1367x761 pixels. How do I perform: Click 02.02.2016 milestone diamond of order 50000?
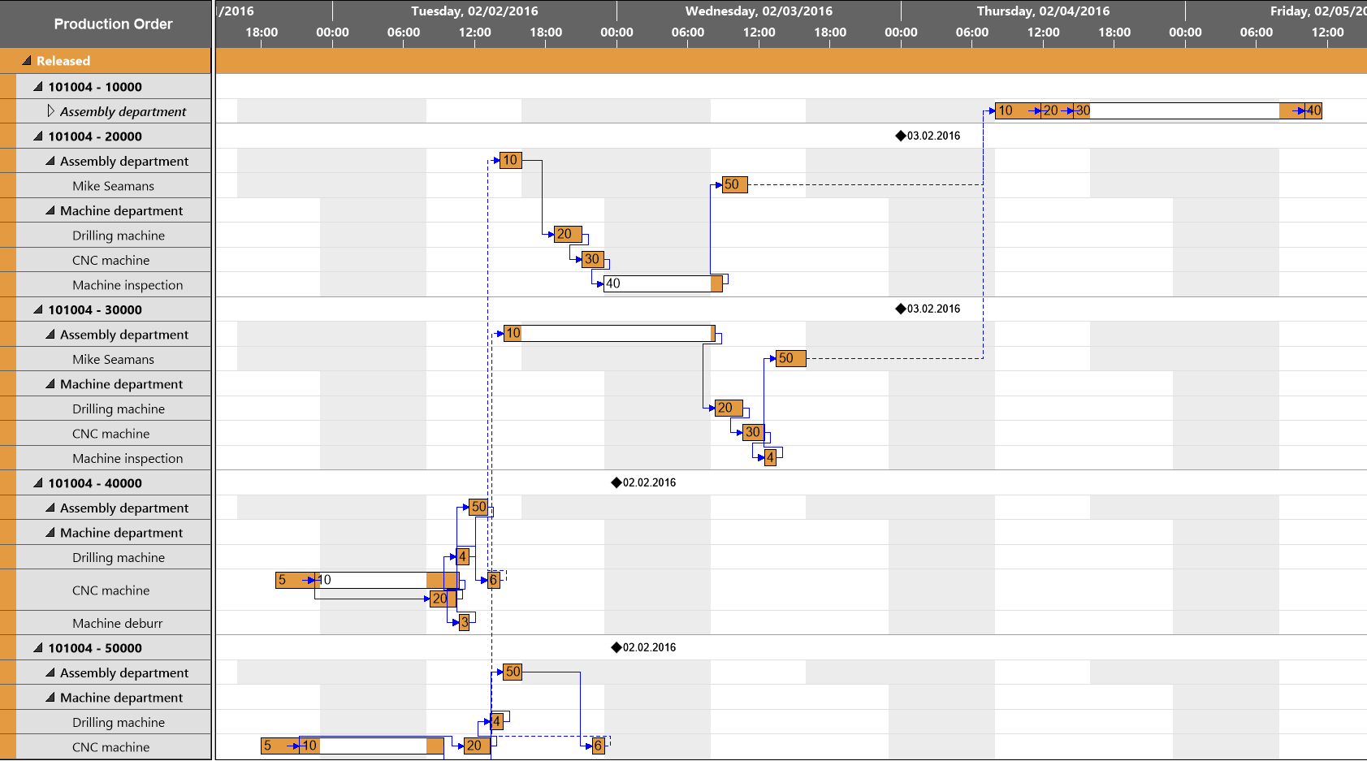616,647
